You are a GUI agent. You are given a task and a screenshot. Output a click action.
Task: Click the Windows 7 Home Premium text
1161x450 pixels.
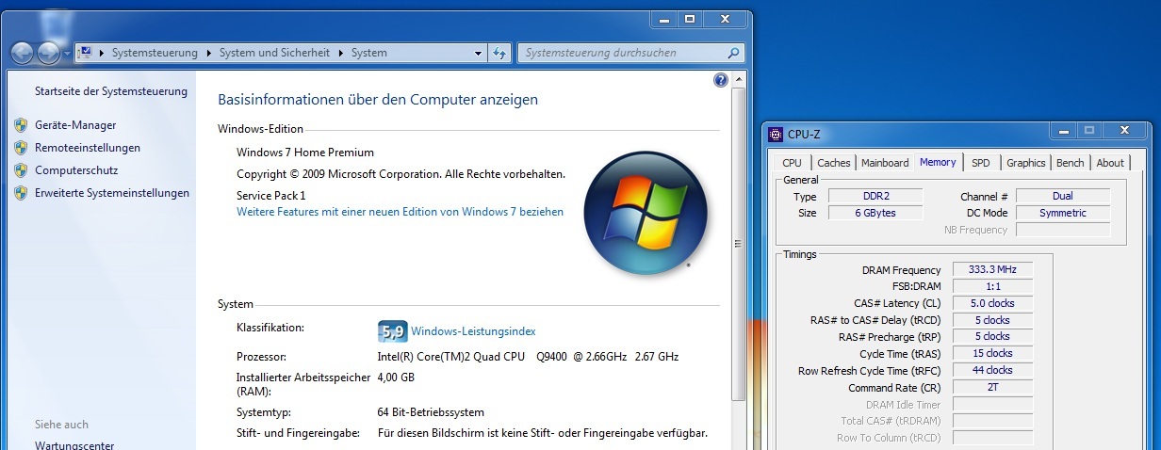305,153
